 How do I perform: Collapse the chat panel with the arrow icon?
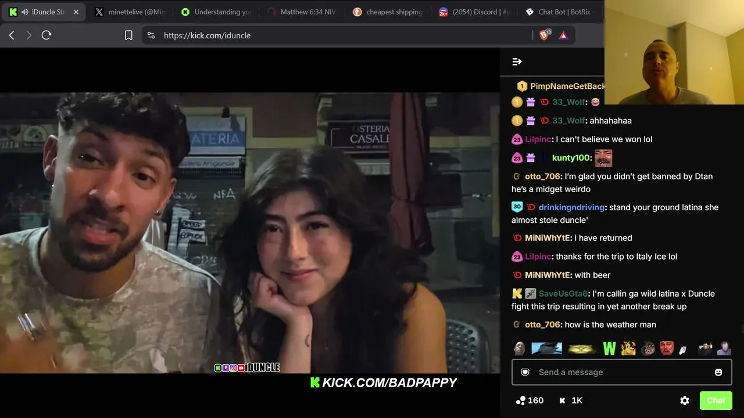(517, 62)
